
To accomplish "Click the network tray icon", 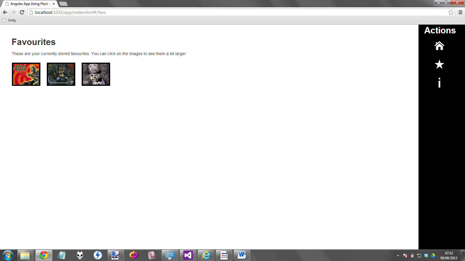I will (419, 255).
